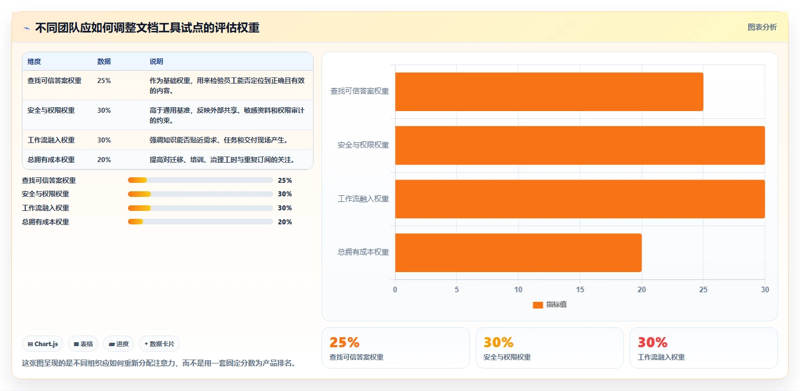Viewport: 800px width, 391px height.
Task: Click the orange chart bar for 工作流融入权重
Action: click(580, 199)
